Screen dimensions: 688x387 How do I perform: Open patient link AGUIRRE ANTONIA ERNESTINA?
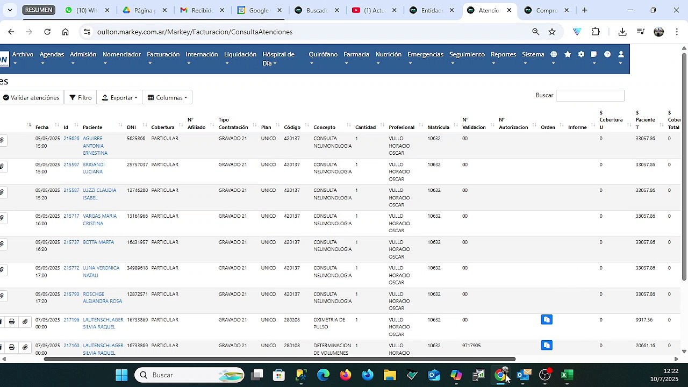tap(95, 146)
